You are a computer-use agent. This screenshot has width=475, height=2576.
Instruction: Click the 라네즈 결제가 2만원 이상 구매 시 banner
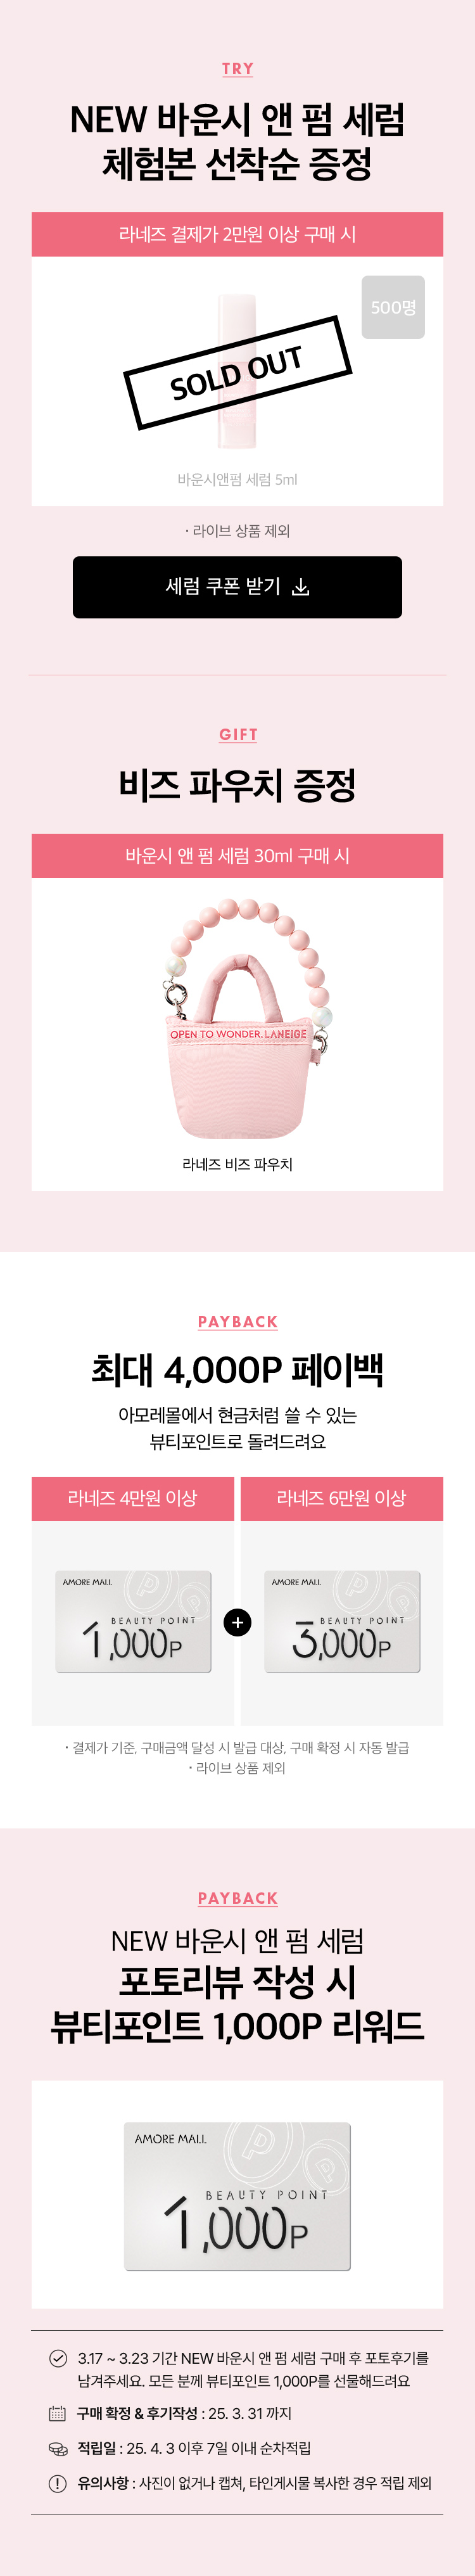(237, 234)
